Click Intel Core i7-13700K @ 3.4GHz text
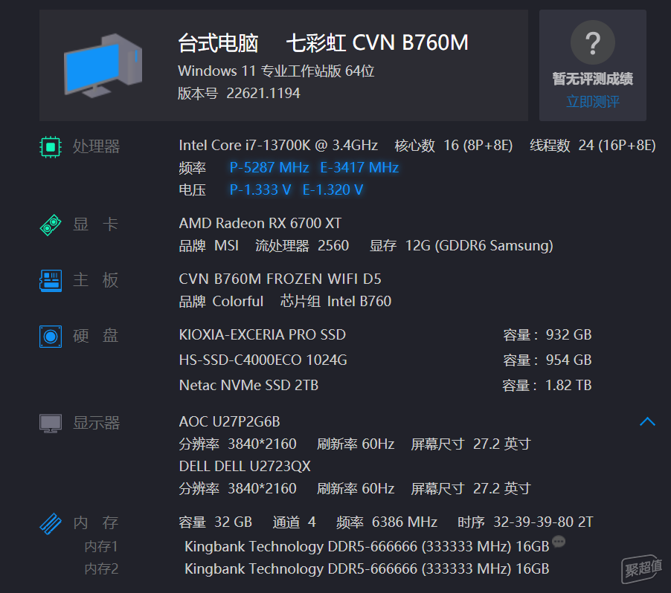Screen dimensions: 671x593 [x=278, y=146]
